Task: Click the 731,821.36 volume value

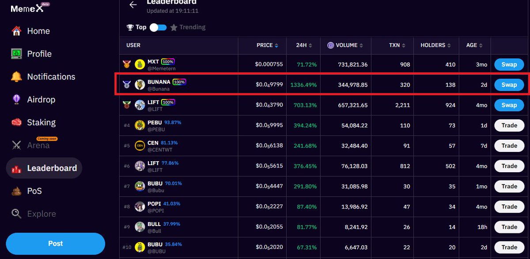Action: pos(353,64)
